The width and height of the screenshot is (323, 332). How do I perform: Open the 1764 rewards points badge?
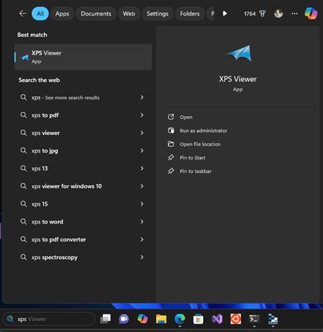coord(255,14)
